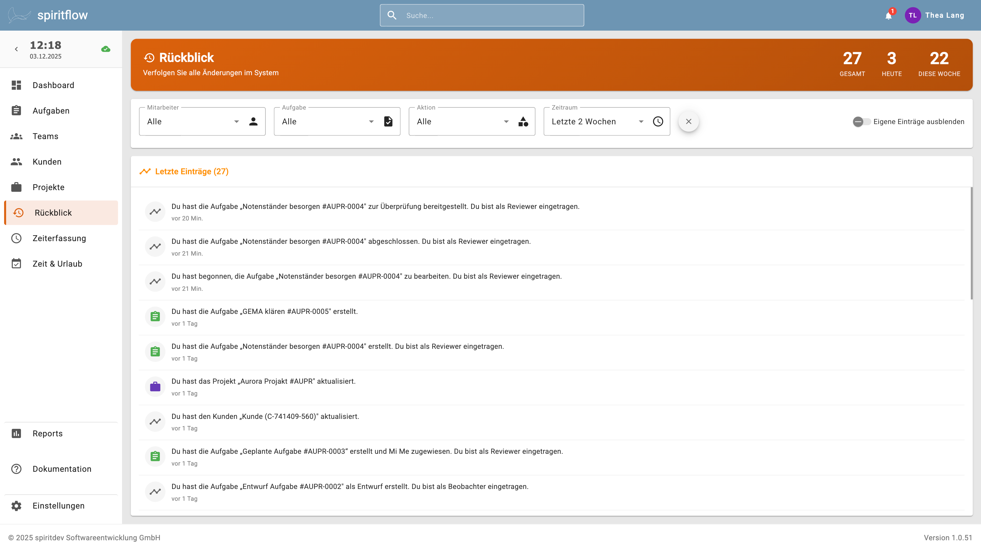Click the entry AUPR-0004 abgeschlossen

click(552, 247)
